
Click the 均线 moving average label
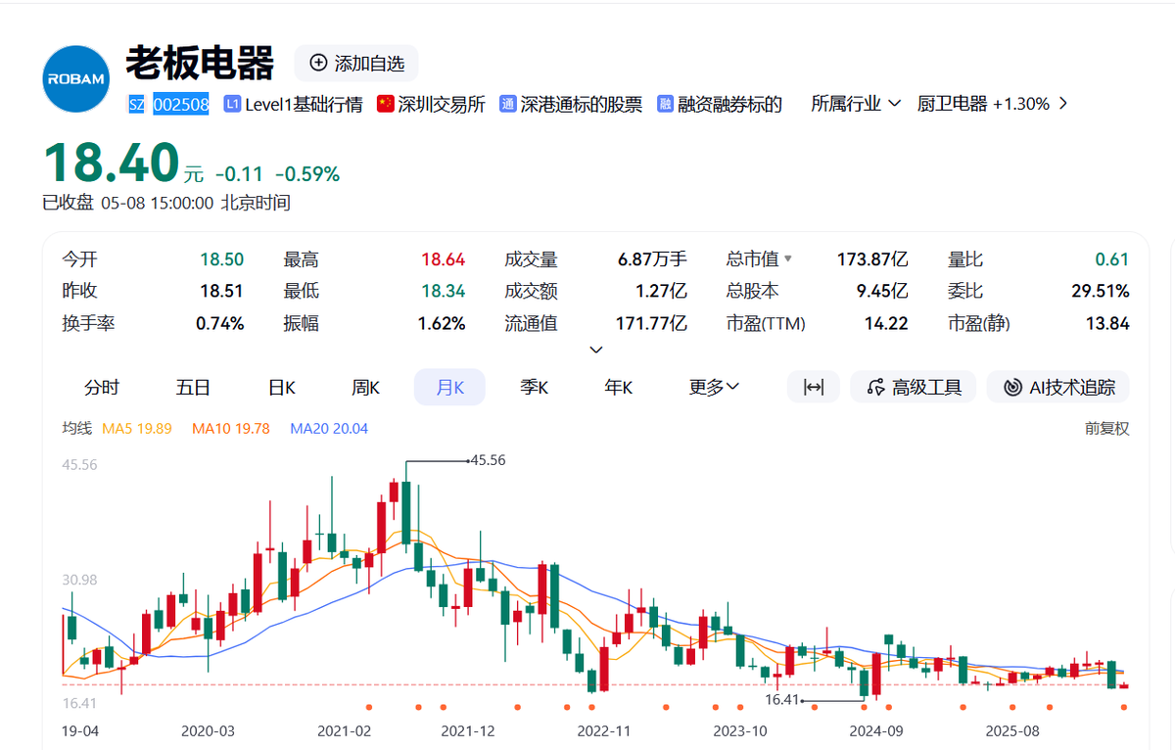coord(76,429)
